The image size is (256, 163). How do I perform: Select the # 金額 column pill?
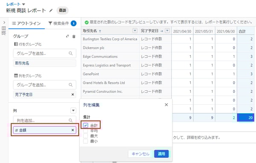point(44,130)
